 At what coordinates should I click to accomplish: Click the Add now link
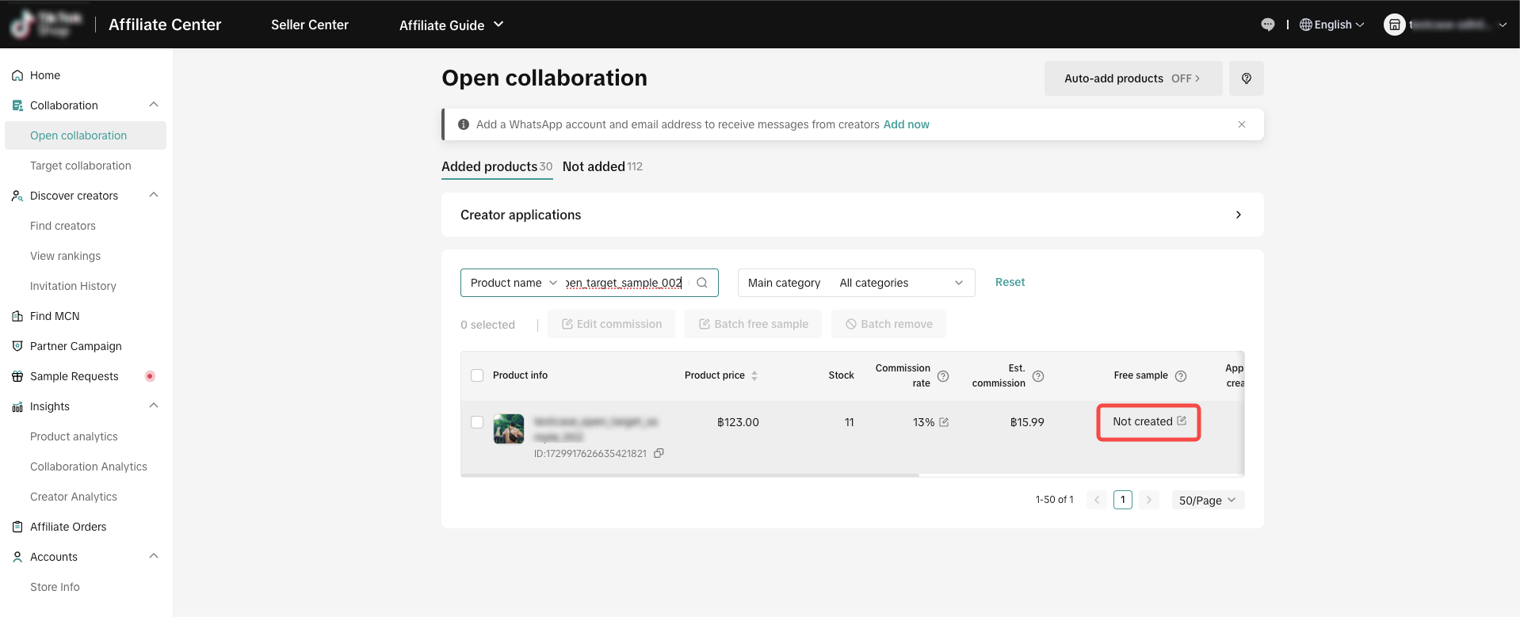(x=906, y=124)
